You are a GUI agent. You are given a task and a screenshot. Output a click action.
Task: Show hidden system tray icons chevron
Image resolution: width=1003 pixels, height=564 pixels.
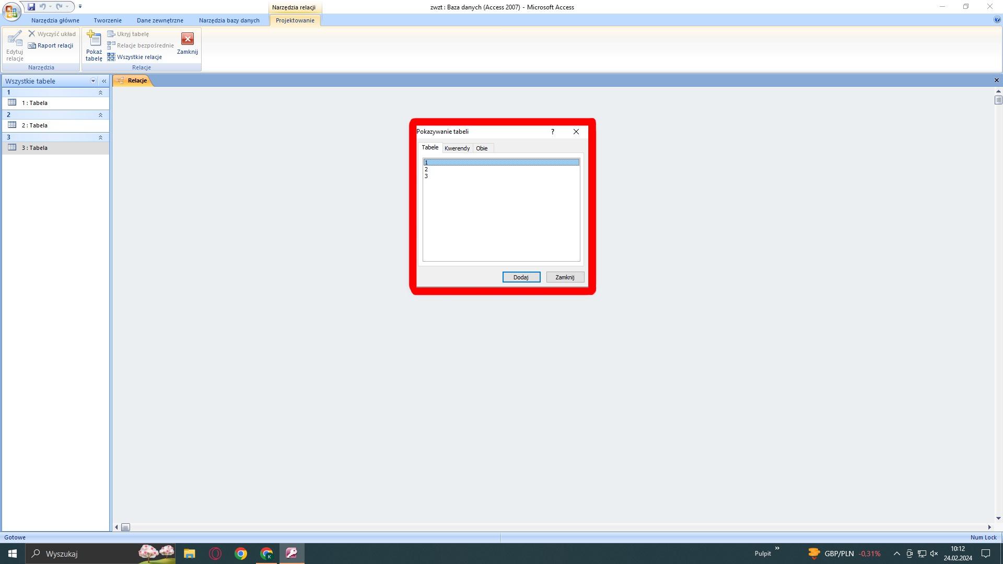[x=897, y=554]
